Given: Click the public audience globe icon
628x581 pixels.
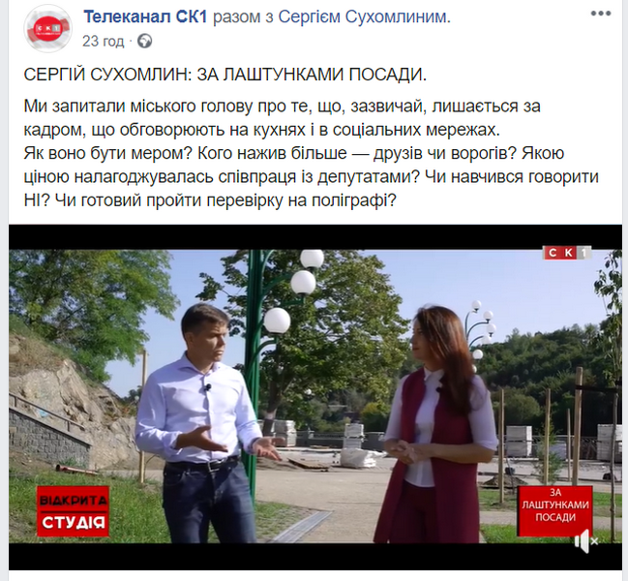Looking at the screenshot, I should pyautogui.click(x=144, y=42).
